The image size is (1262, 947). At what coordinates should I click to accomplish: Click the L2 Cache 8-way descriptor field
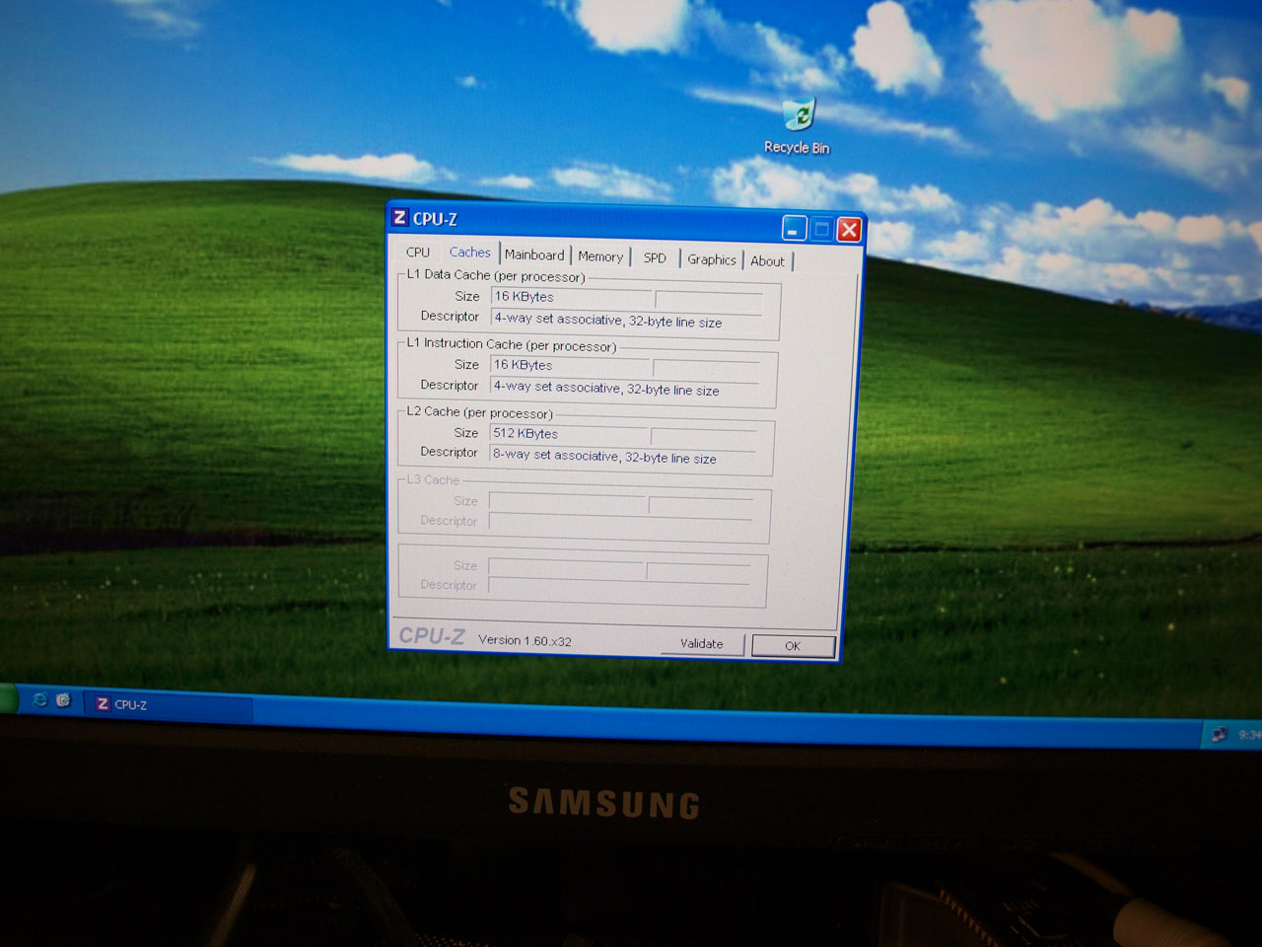pyautogui.click(x=623, y=457)
